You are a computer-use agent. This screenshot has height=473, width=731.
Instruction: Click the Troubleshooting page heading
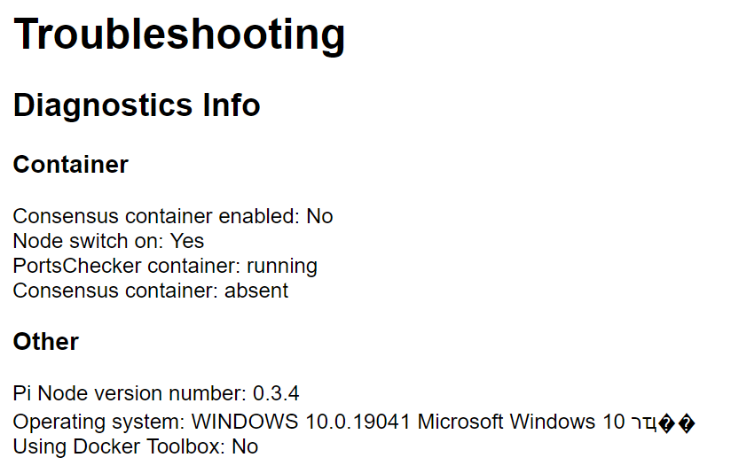click(179, 35)
